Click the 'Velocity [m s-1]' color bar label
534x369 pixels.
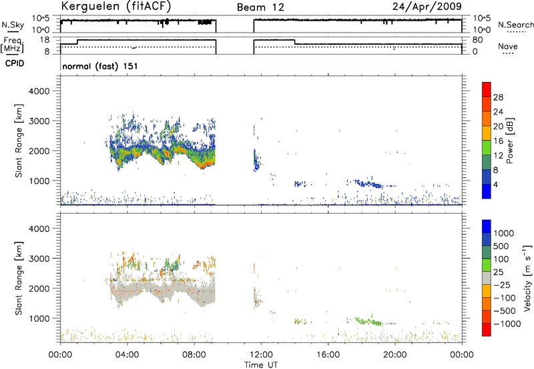tap(527, 278)
